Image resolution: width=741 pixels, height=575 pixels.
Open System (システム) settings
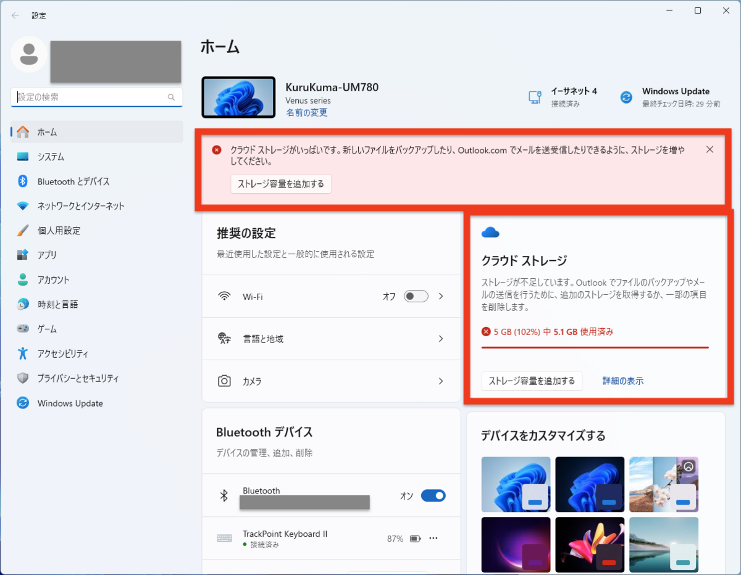(x=97, y=157)
